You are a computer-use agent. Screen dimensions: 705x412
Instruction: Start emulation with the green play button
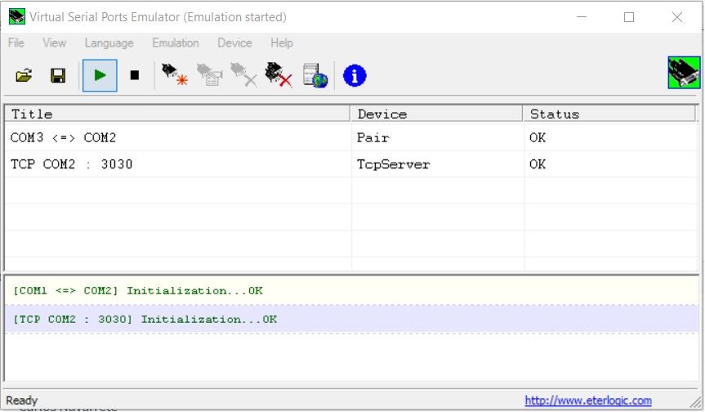pyautogui.click(x=100, y=75)
